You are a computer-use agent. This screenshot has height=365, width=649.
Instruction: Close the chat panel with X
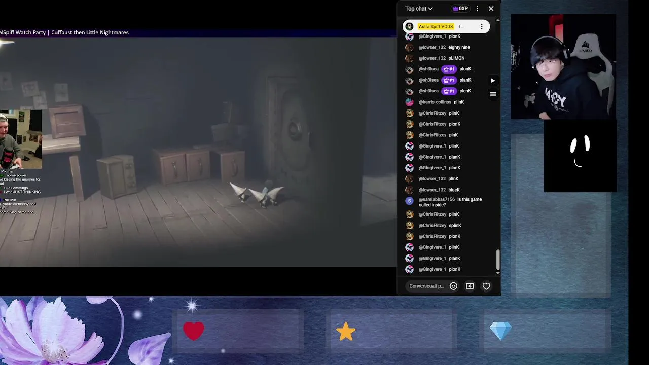tap(491, 9)
